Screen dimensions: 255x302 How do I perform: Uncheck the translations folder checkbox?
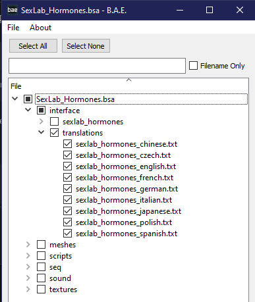[54, 133]
